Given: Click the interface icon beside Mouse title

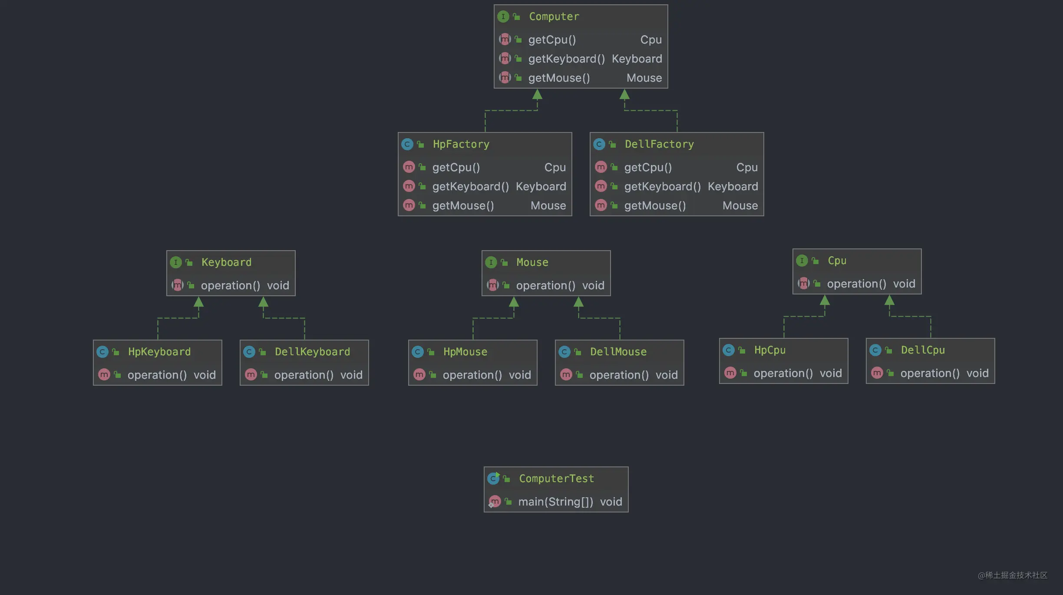Looking at the screenshot, I should coord(491,262).
